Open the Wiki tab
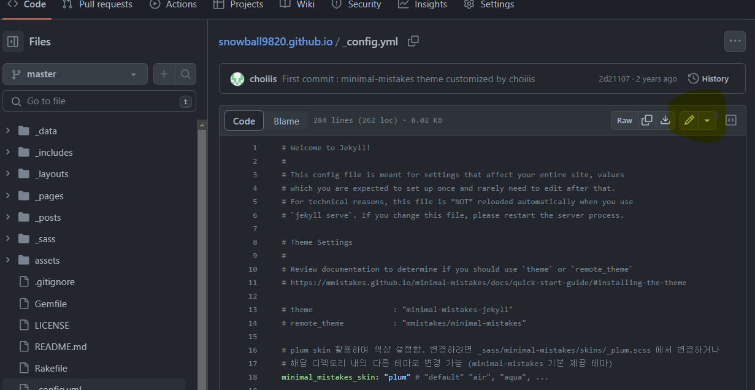 pyautogui.click(x=297, y=4)
